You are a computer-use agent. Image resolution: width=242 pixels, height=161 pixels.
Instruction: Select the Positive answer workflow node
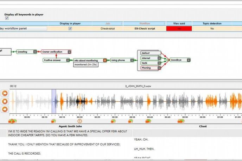coord(56,60)
